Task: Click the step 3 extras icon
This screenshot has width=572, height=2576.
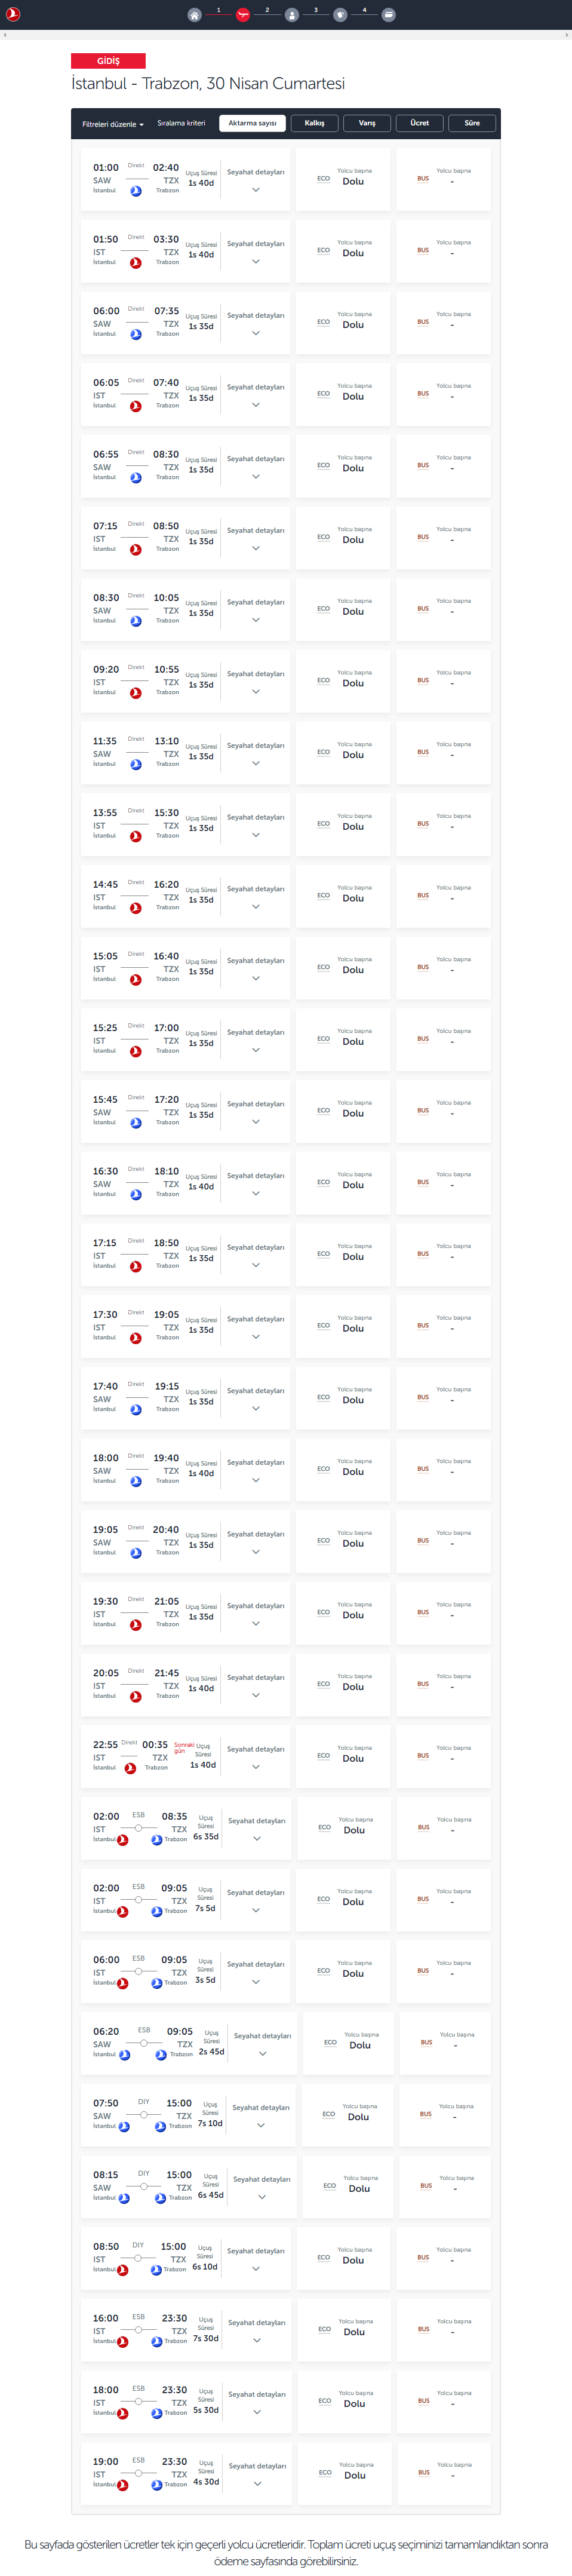Action: [340, 15]
